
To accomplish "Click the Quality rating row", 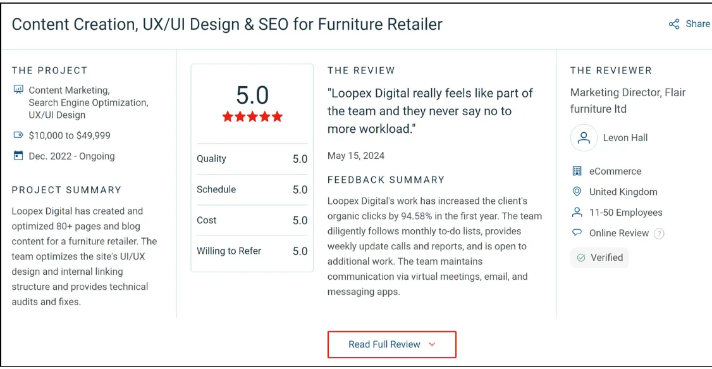I will 252,159.
